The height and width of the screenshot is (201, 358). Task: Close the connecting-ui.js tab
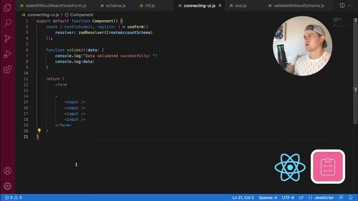(x=220, y=6)
